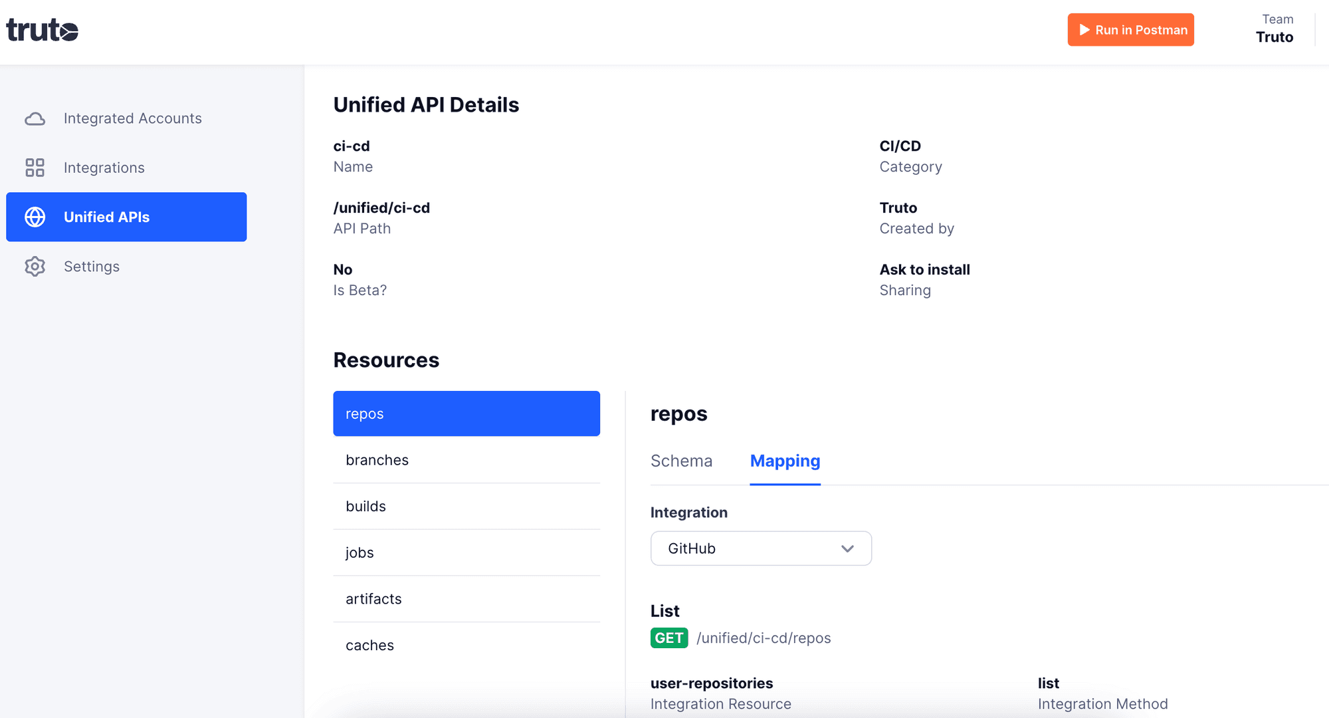Open the Mapping tab
The width and height of the screenshot is (1329, 718).
pos(785,461)
